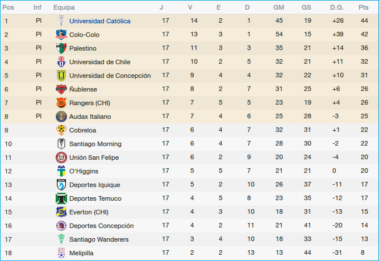Click the Ñublense club crest

pos(61,89)
